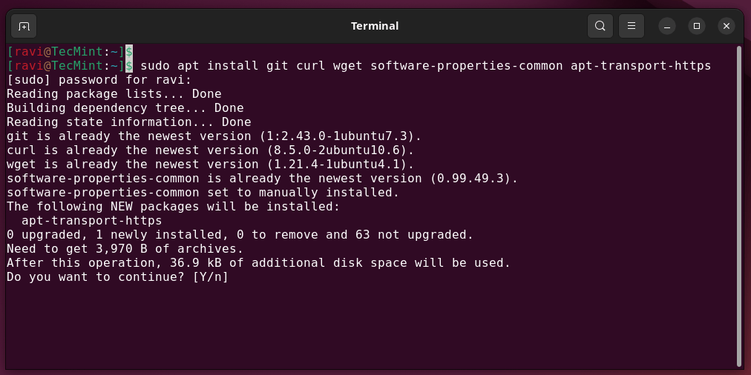Click the [Y/n] confirmation prompt

coord(210,277)
